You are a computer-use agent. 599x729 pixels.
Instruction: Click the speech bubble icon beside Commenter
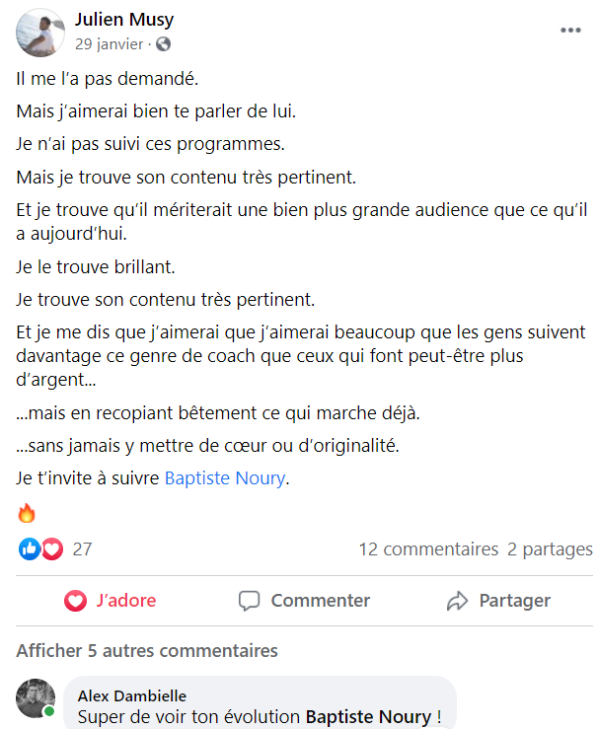(x=250, y=600)
